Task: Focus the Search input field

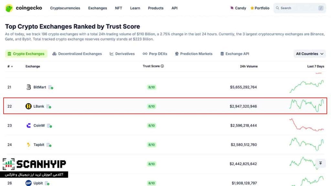Action: click(x=300, y=8)
